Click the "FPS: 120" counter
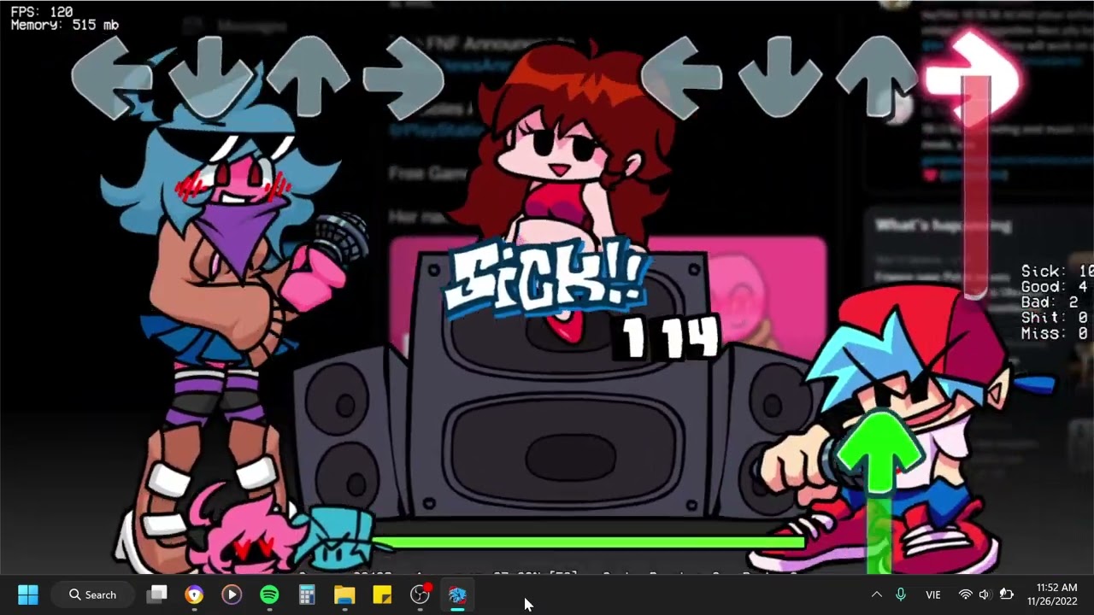This screenshot has width=1094, height=615. (x=42, y=12)
